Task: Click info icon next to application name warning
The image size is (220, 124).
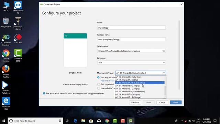Action: 44,93
